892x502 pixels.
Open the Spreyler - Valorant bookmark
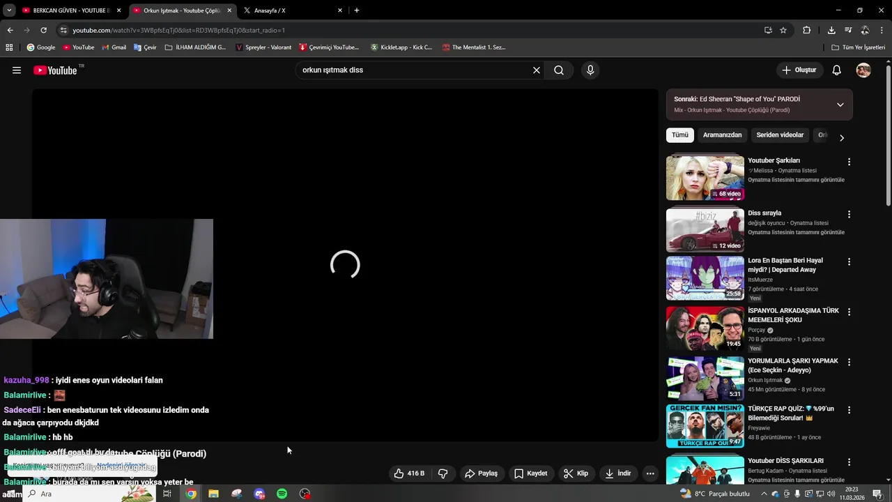coord(263,47)
